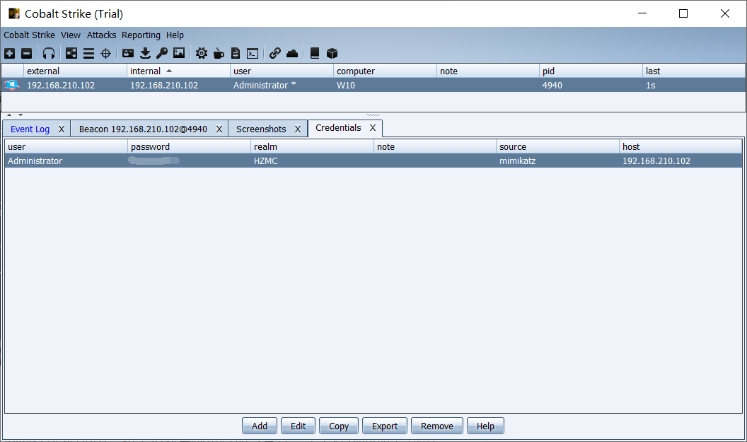Close the Event Log tab

tap(62, 129)
